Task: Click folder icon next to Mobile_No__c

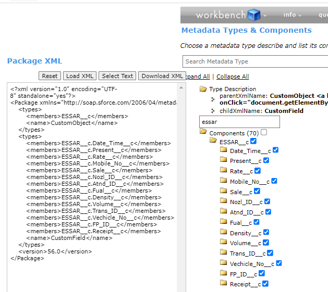Action: (223, 180)
